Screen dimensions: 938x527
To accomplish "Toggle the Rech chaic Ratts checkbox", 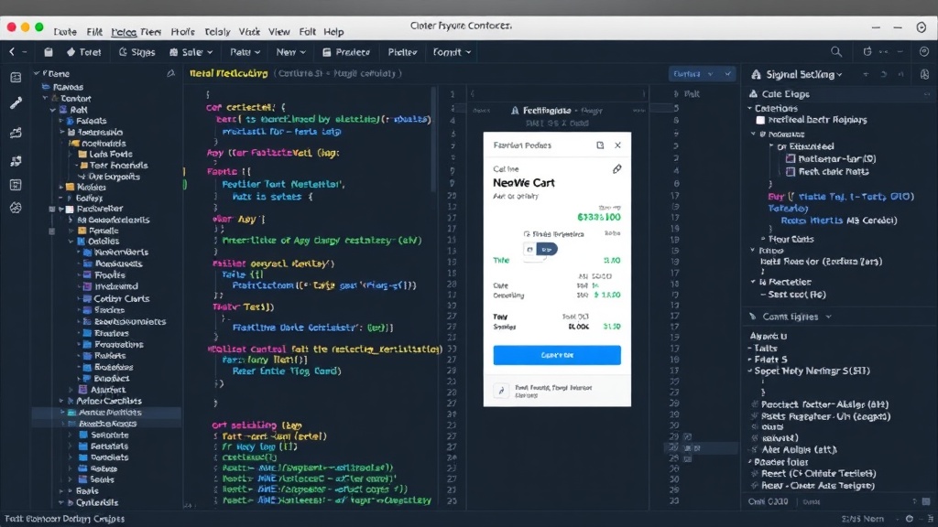I will tap(791, 171).
